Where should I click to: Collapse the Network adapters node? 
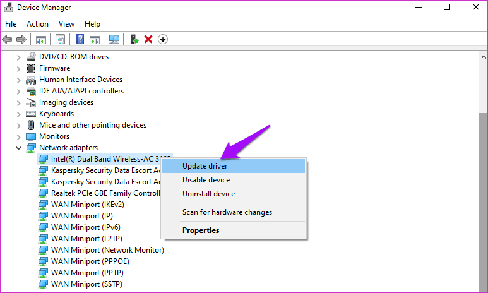click(19, 148)
